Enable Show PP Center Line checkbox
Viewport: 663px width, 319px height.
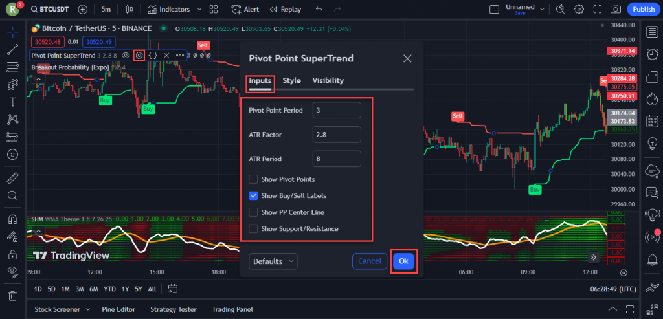coord(253,212)
